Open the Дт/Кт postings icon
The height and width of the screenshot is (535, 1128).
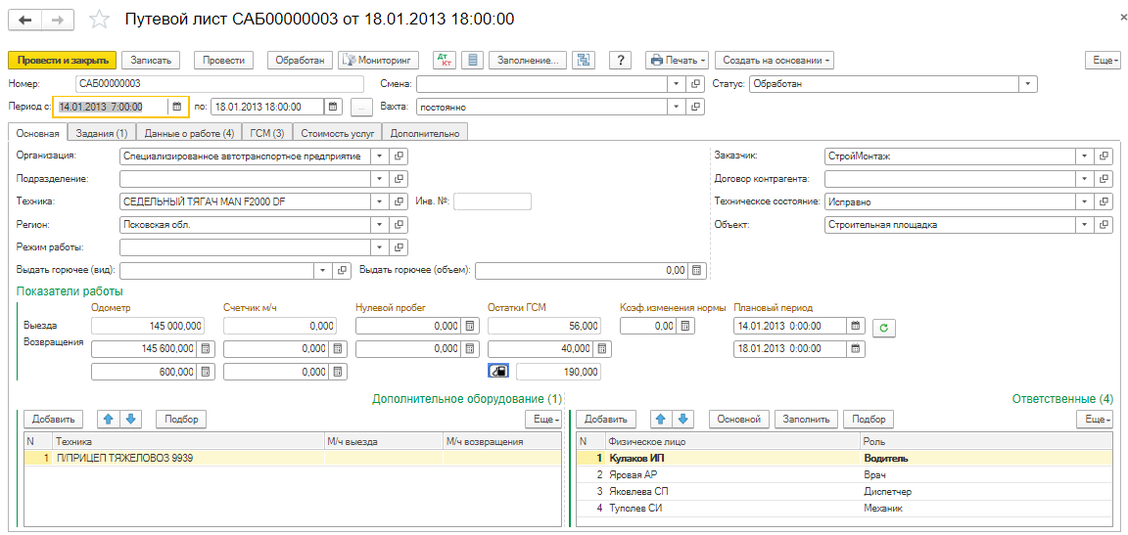point(443,60)
